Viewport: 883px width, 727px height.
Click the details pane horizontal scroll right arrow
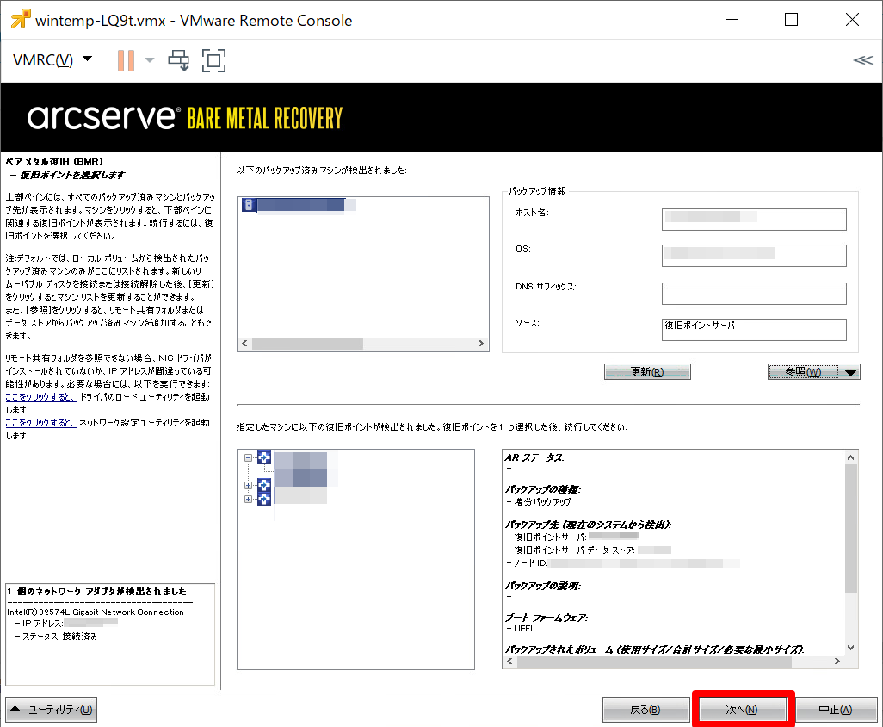click(x=837, y=661)
